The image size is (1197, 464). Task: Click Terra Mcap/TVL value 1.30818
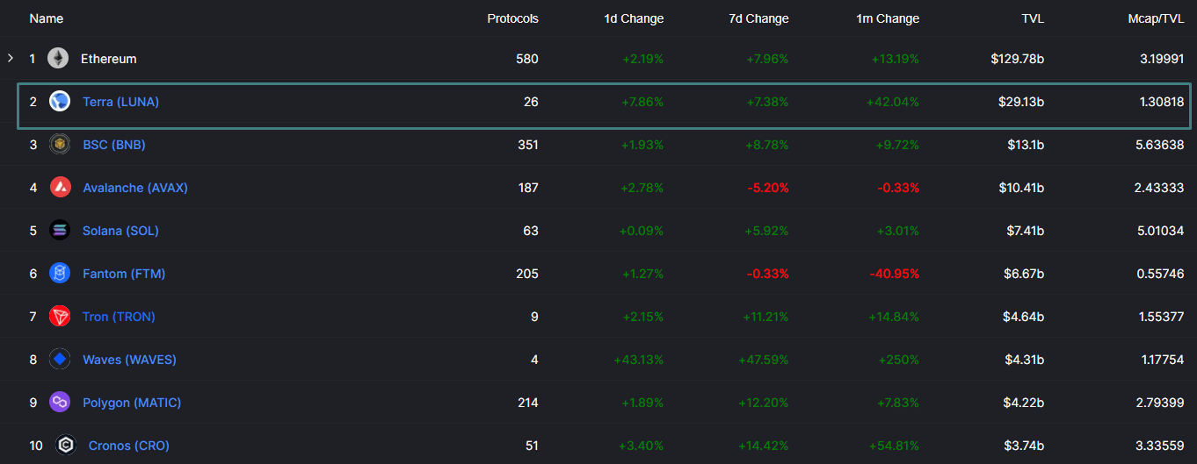(x=1162, y=102)
